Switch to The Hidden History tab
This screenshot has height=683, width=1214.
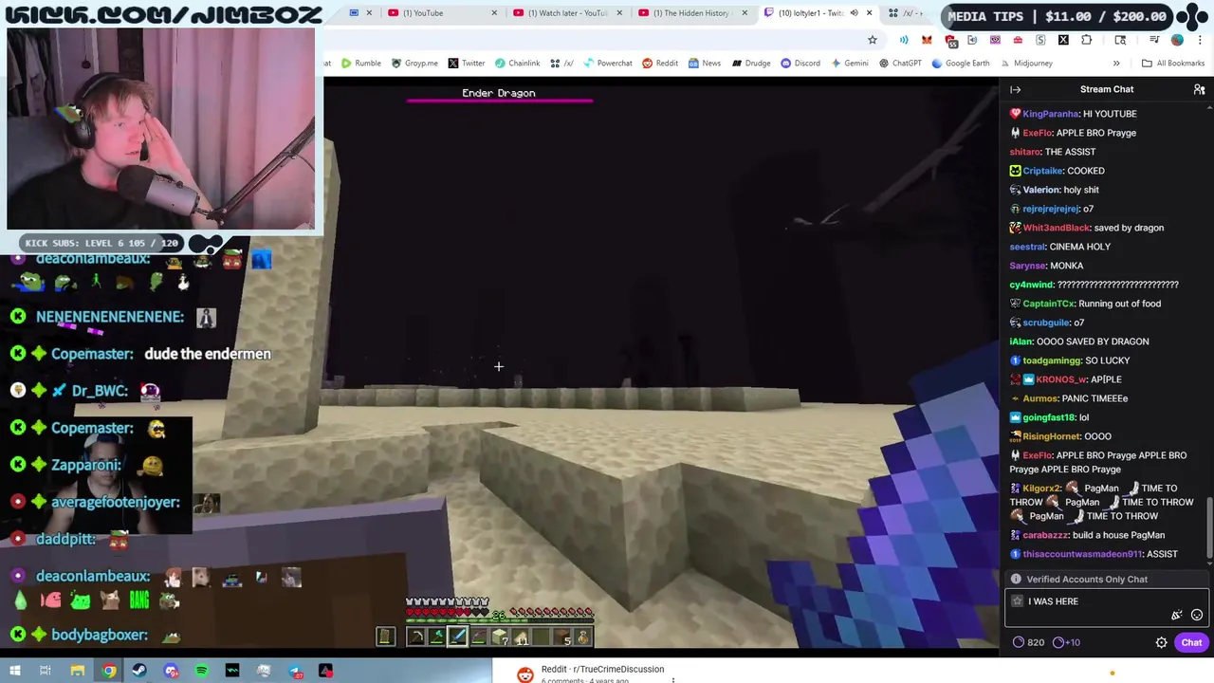pos(692,13)
